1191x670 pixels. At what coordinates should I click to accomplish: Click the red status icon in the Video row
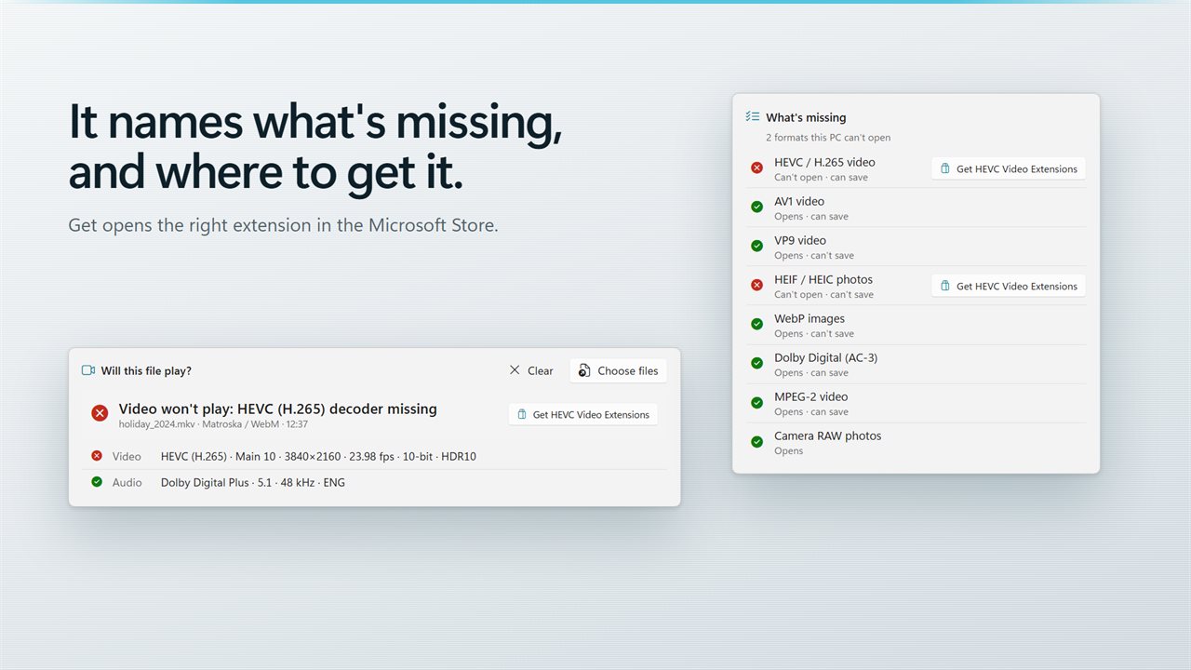(97, 456)
